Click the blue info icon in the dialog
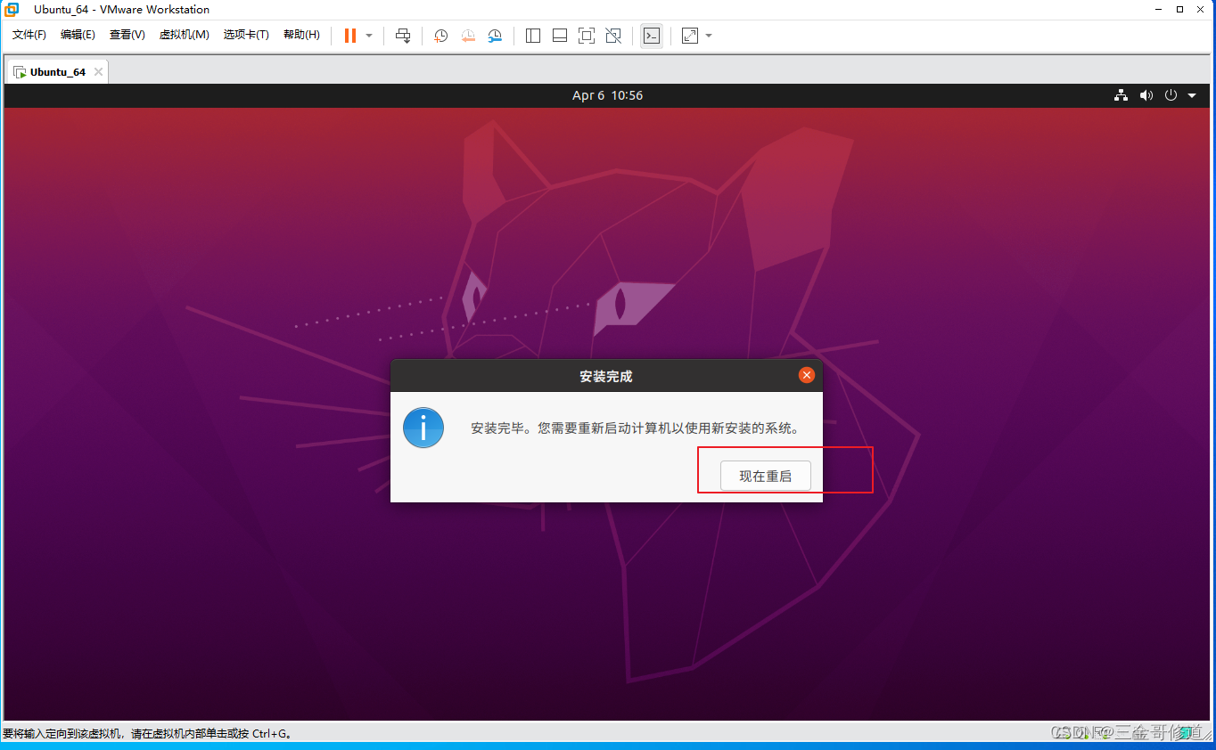This screenshot has width=1216, height=750. click(x=423, y=428)
